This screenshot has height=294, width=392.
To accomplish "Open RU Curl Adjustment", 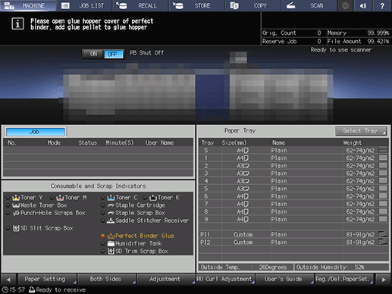I will click(x=225, y=279).
